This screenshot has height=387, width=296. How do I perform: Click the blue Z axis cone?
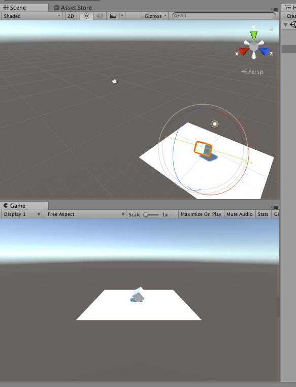[x=264, y=51]
